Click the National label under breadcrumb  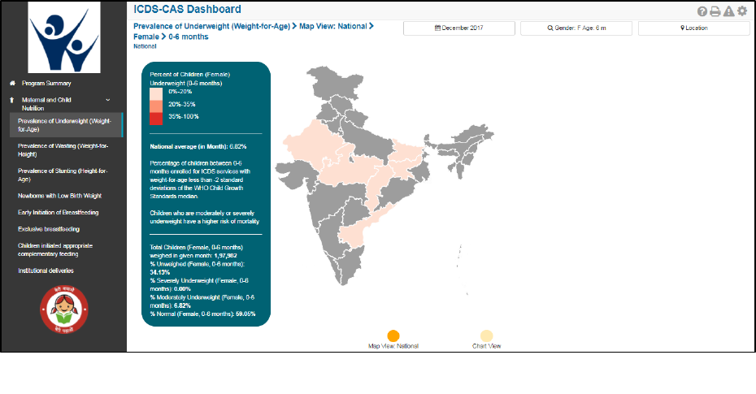point(145,47)
